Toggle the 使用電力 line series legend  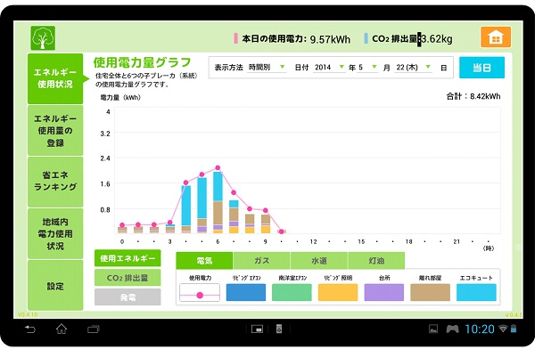click(x=200, y=292)
